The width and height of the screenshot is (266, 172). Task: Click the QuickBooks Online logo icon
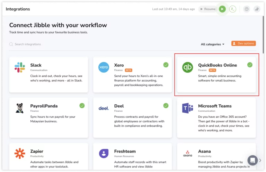[x=187, y=67]
